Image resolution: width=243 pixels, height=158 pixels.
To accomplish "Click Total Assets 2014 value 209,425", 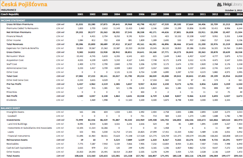I will (238, 156).
